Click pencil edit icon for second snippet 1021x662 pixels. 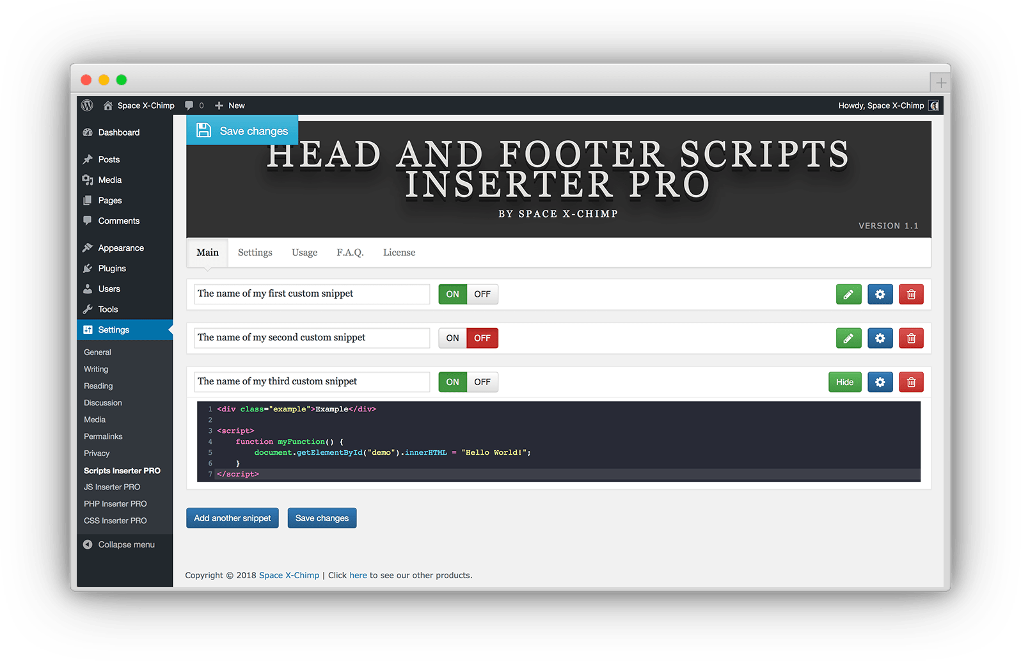(x=848, y=338)
